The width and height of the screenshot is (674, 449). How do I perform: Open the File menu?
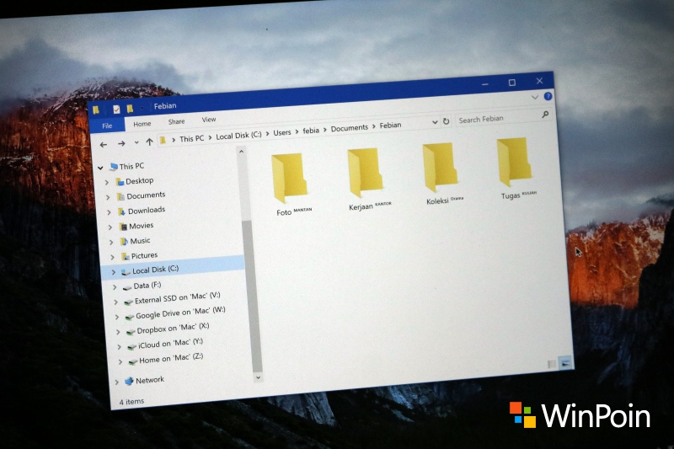coord(107,126)
